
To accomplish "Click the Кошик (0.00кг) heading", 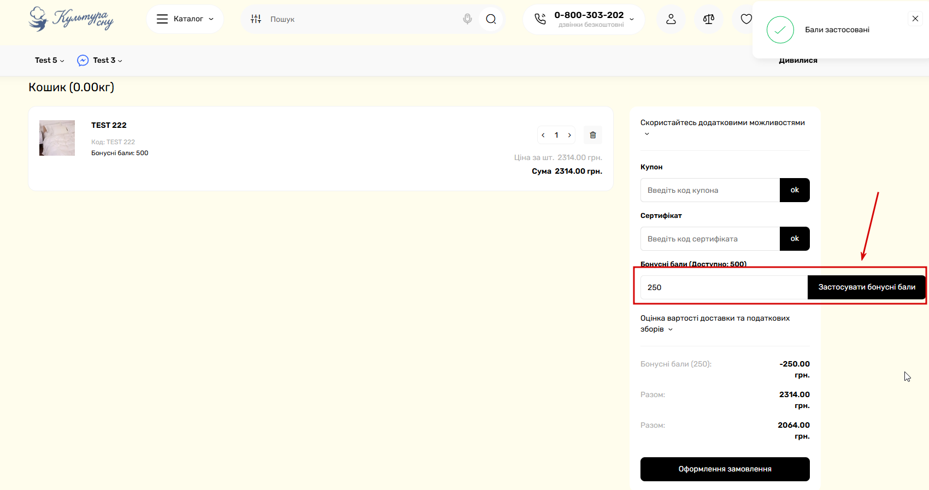I will (72, 87).
